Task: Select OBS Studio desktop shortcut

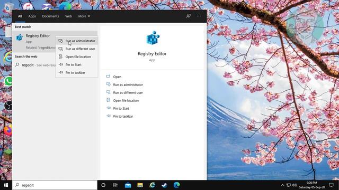Action: point(8,106)
